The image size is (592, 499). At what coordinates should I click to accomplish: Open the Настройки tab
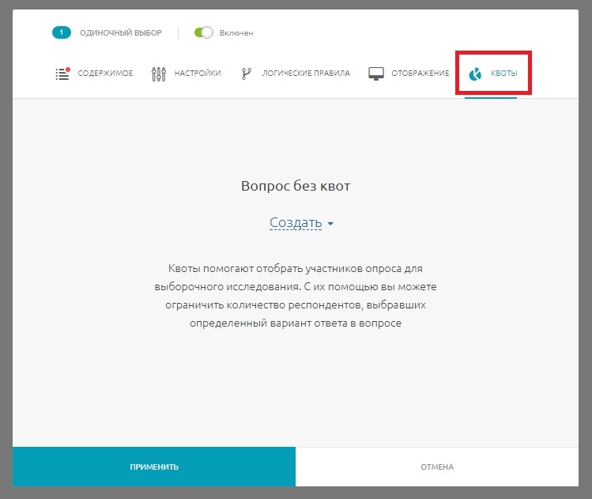point(198,74)
